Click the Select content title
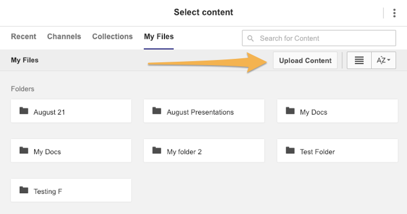This screenshot has width=407, height=214. click(x=203, y=12)
